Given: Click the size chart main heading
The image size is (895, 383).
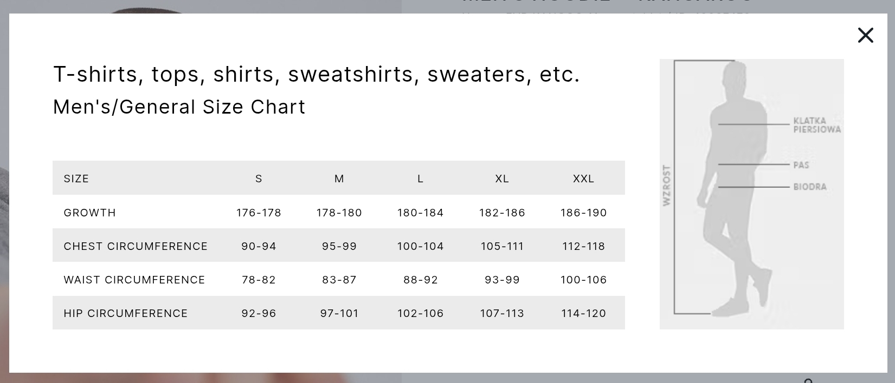Looking at the screenshot, I should (316, 74).
